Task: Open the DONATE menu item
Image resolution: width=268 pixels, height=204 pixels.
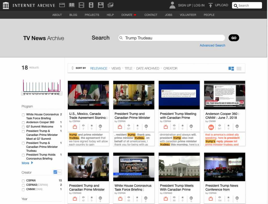Action: click(129, 15)
